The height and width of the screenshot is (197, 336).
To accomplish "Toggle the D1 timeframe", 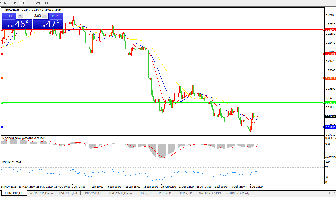I will [30, 3].
